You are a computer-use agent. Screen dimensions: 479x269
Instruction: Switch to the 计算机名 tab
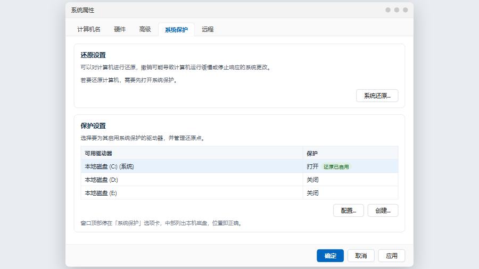coord(88,29)
